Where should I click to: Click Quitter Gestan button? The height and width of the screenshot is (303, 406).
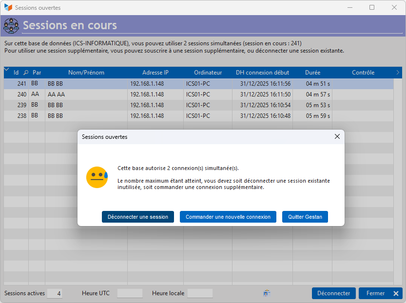coord(305,217)
